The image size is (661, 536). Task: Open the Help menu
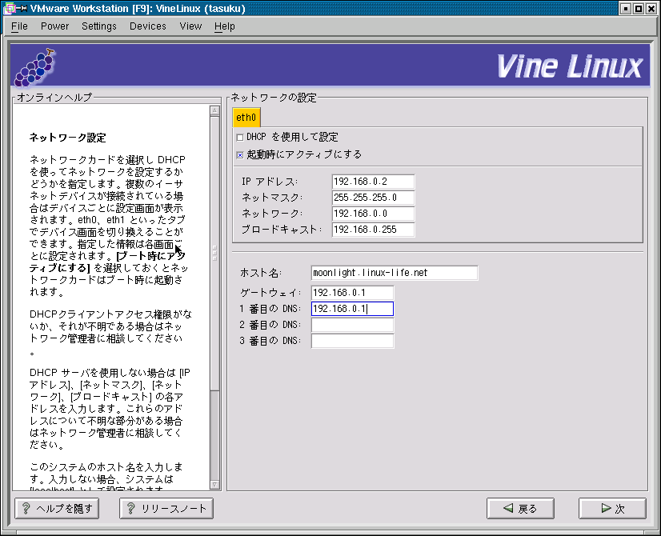click(225, 26)
